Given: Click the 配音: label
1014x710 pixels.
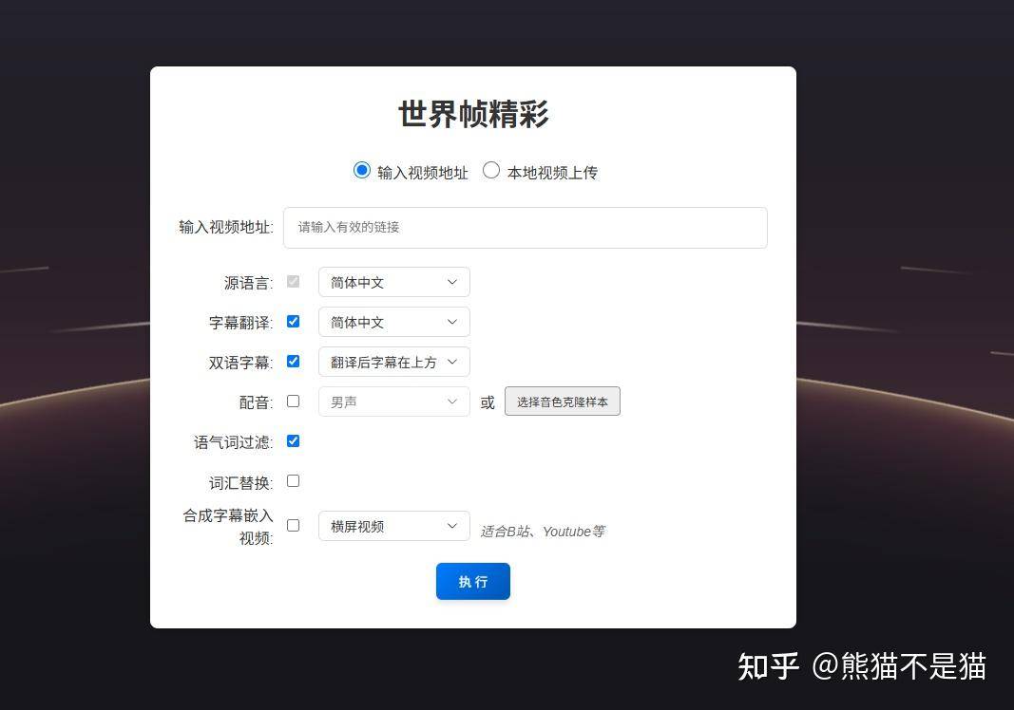Looking at the screenshot, I should [x=256, y=402].
